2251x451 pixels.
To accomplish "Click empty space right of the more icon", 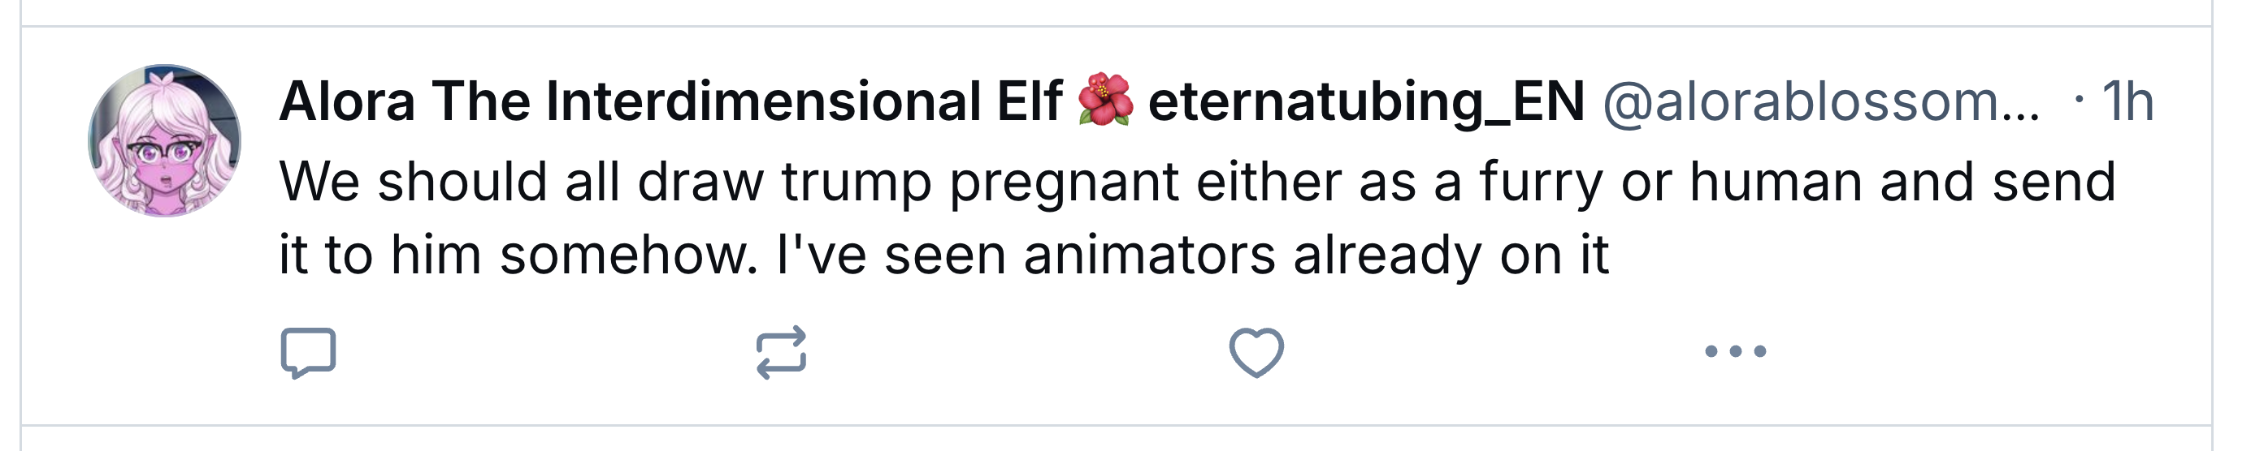I will pos(1966,351).
